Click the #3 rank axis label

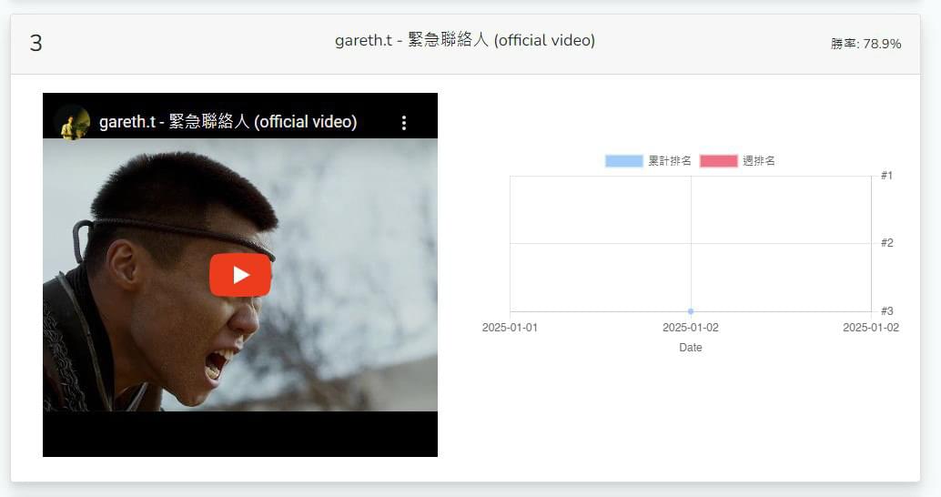tap(887, 311)
